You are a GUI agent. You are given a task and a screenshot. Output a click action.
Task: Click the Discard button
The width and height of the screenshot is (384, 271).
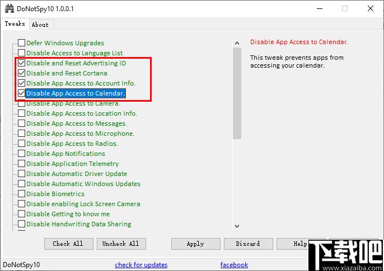coord(248,244)
